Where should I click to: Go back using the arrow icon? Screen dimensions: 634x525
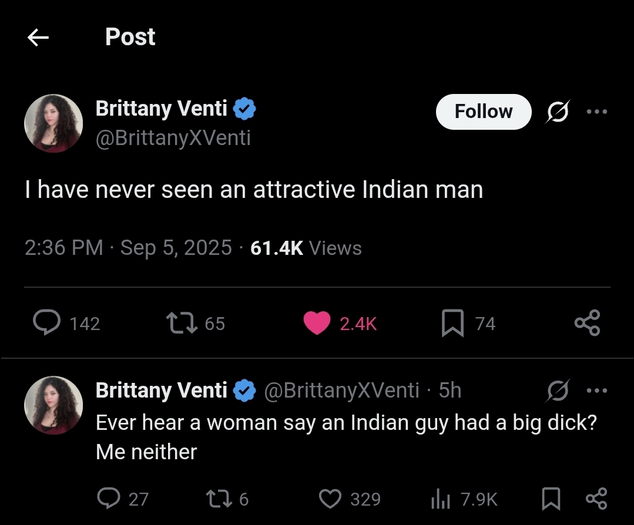38,38
